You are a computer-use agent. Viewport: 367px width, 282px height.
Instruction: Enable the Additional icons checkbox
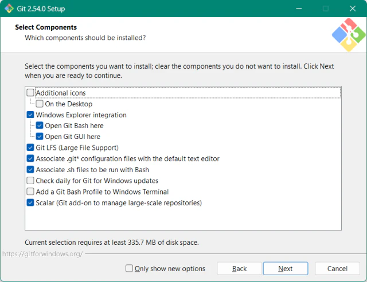click(30, 93)
